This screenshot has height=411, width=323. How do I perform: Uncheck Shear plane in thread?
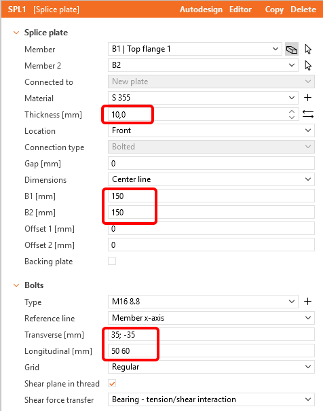point(112,384)
